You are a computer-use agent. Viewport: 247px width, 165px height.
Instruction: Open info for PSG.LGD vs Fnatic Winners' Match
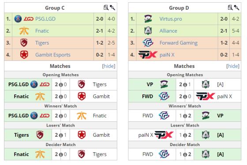(x=61, y=116)
